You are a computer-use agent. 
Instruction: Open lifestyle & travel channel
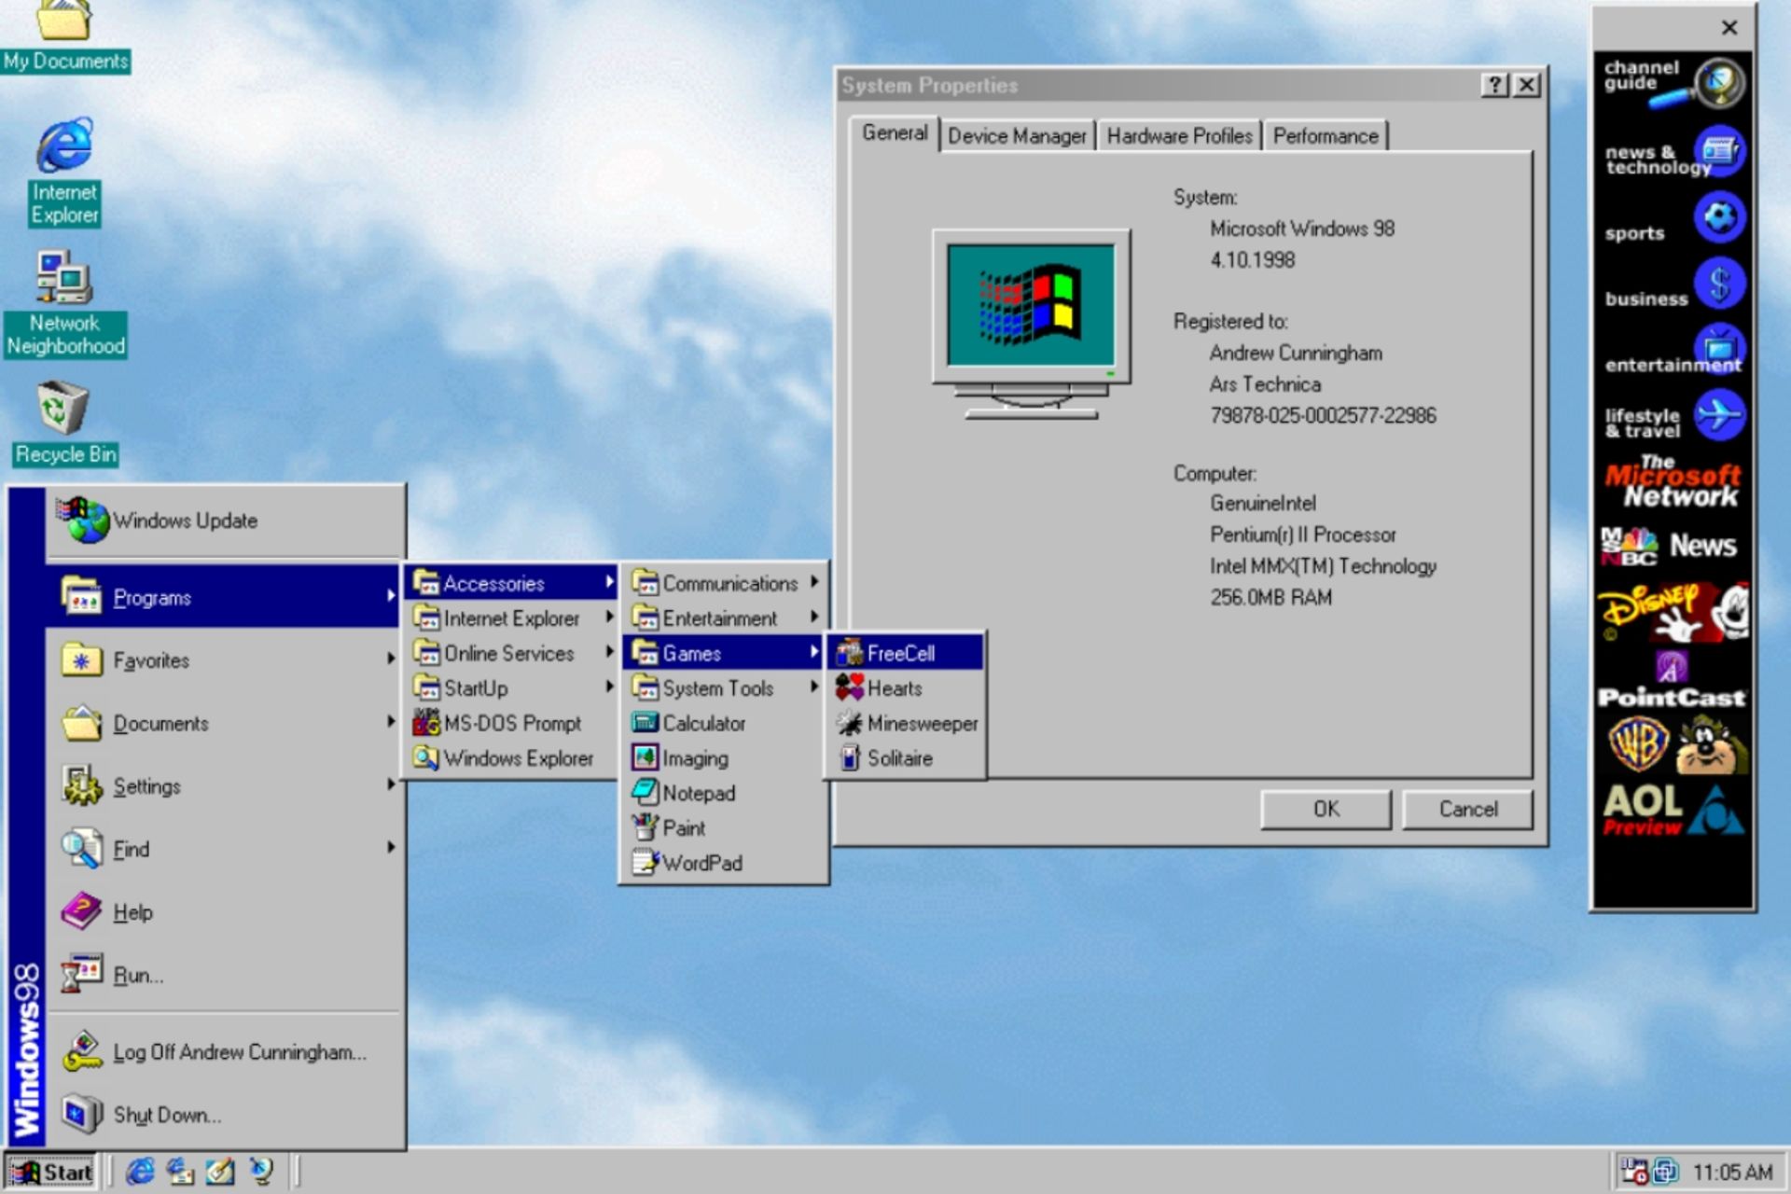click(x=1673, y=418)
